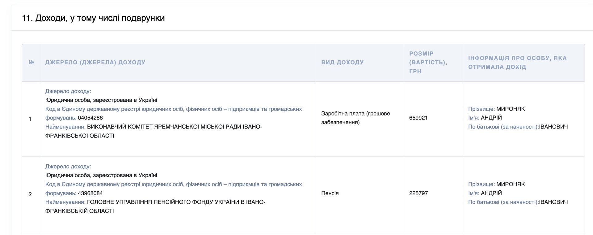The height and width of the screenshot is (235, 593).
Task: Select row number 1 cell
Action: point(30,119)
